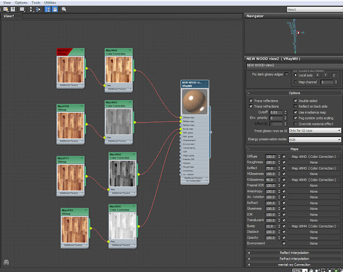The image size is (343, 272).
Task: Expand the Reflect interpolation rollout
Action: point(294,253)
